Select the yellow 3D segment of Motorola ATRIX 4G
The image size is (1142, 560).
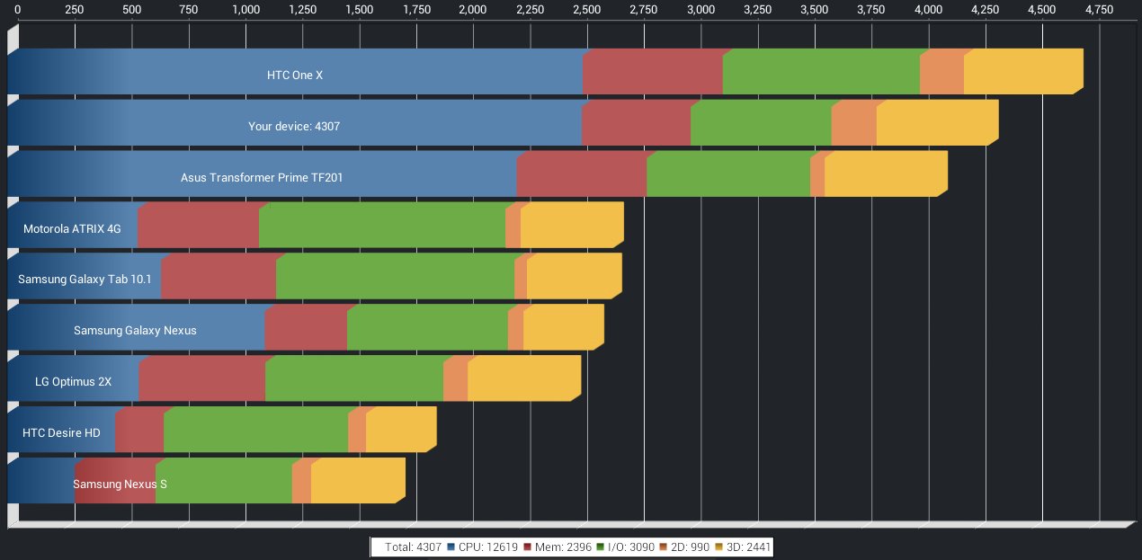572,226
